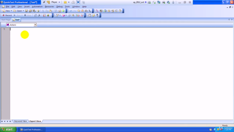Click the Replace text icon after binoculars
The image size is (234, 132).
(90, 11)
